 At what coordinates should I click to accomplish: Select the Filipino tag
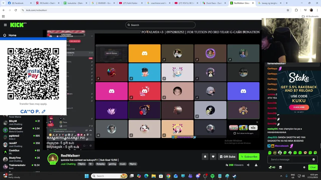pyautogui.click(x=82, y=164)
